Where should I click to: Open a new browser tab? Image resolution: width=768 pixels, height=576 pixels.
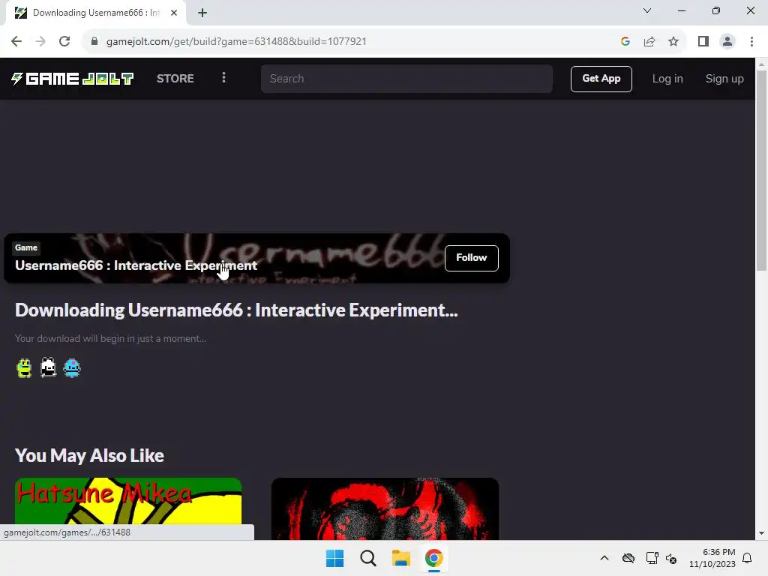[202, 13]
